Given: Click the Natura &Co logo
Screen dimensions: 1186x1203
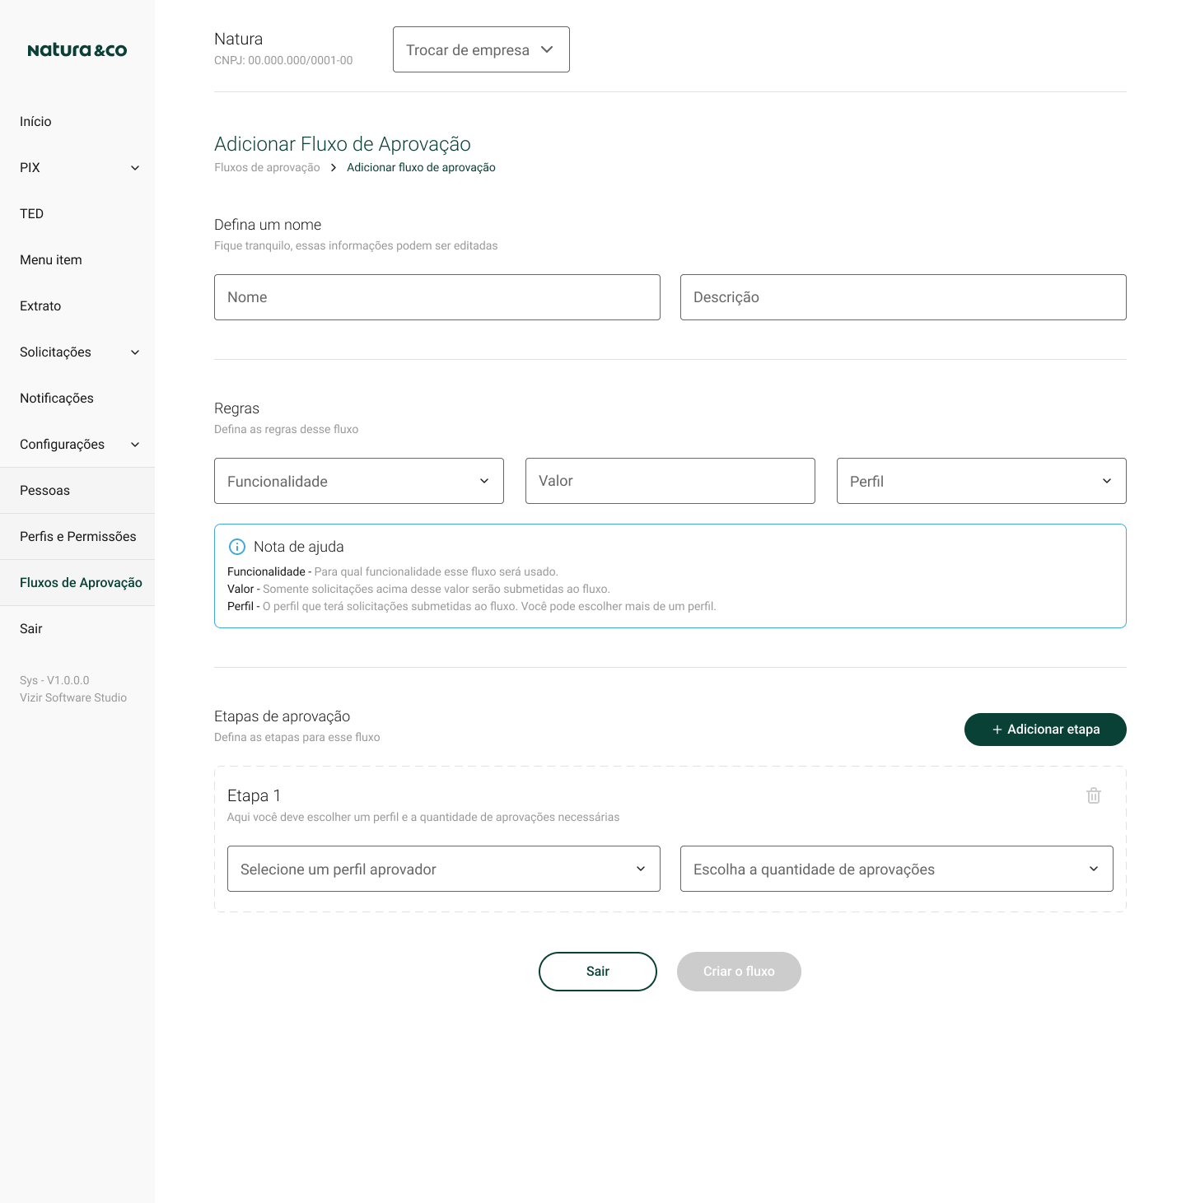Looking at the screenshot, I should (x=77, y=49).
